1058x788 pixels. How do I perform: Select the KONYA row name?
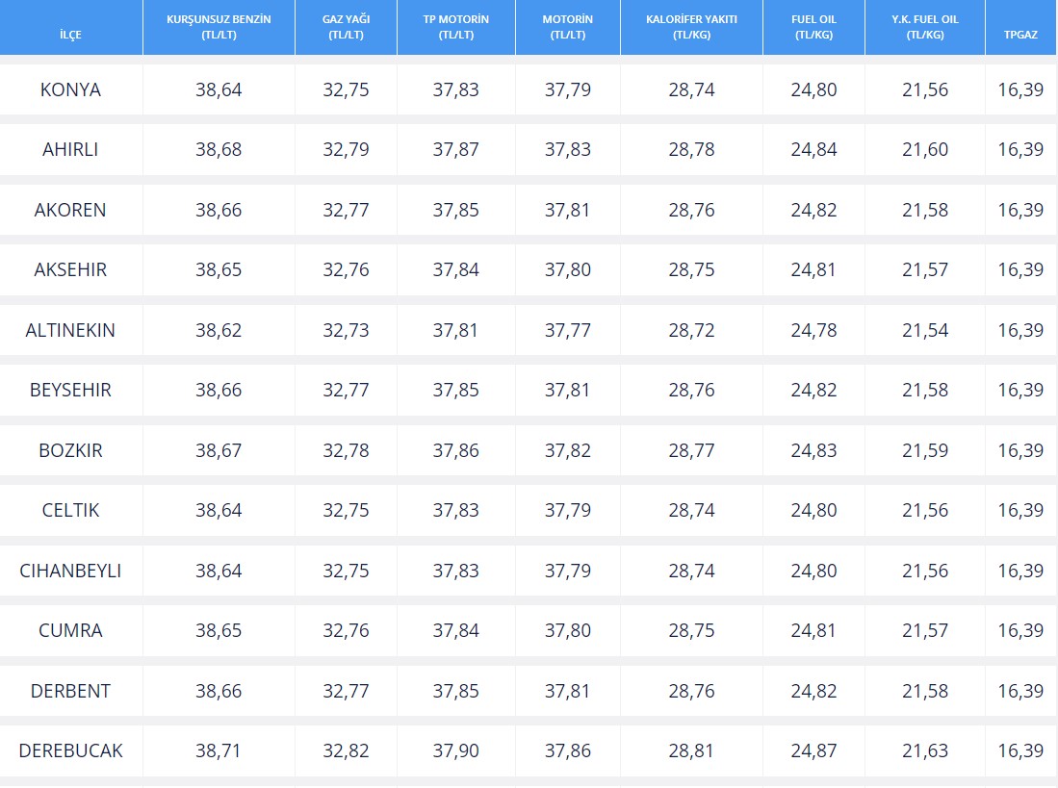(x=70, y=89)
